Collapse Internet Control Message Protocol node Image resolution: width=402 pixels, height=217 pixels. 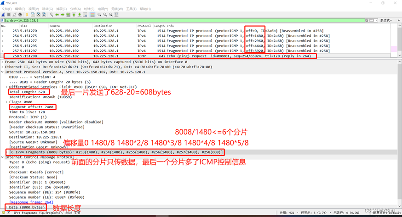[2, 157]
